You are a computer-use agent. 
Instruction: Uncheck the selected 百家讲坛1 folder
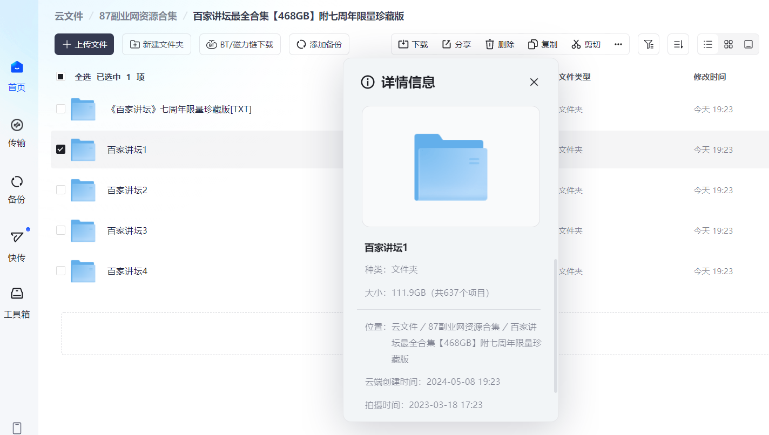tap(60, 149)
